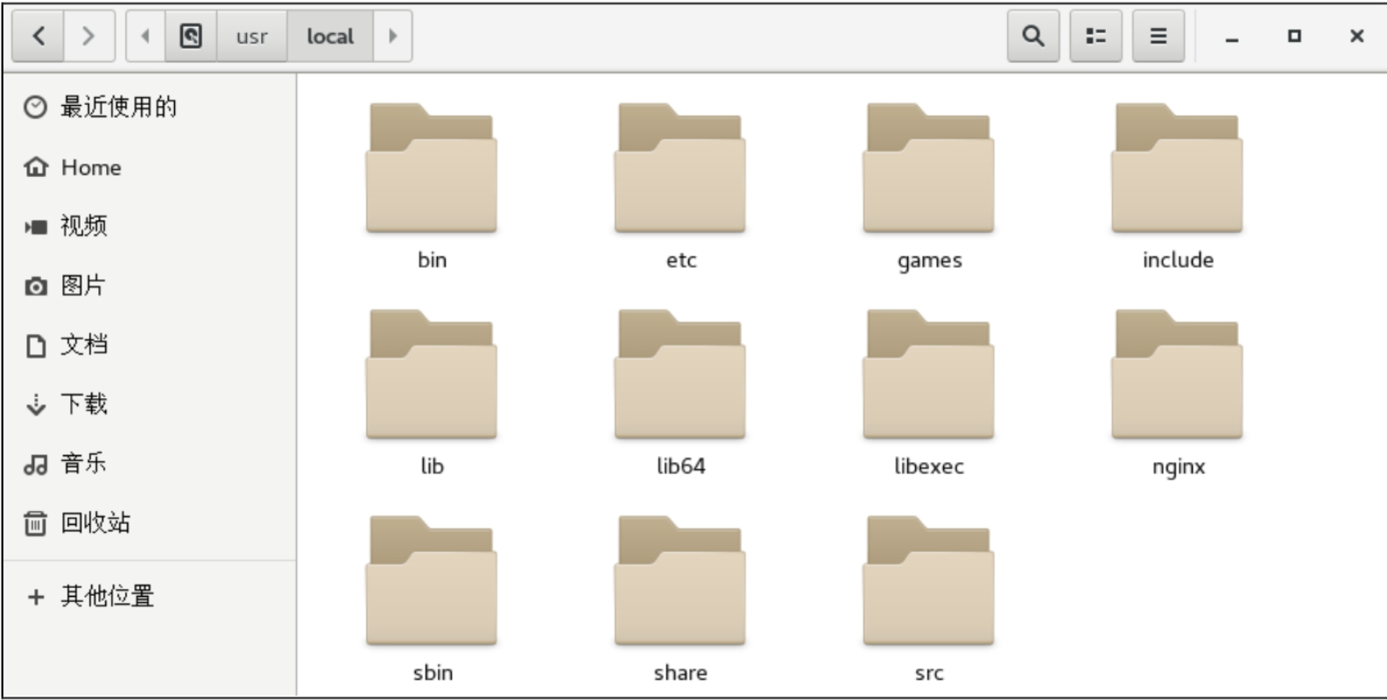Open 文档 documents in sidebar
The height and width of the screenshot is (700, 1387).
coord(150,345)
